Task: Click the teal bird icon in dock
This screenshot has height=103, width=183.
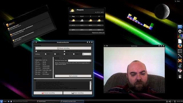Action: pyautogui.click(x=180, y=66)
